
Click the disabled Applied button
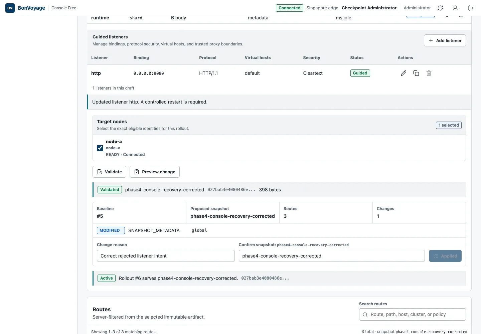[445, 256]
